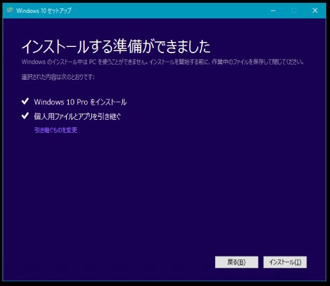
Task: Click the greyed-out maximize button
Action: click(294, 11)
